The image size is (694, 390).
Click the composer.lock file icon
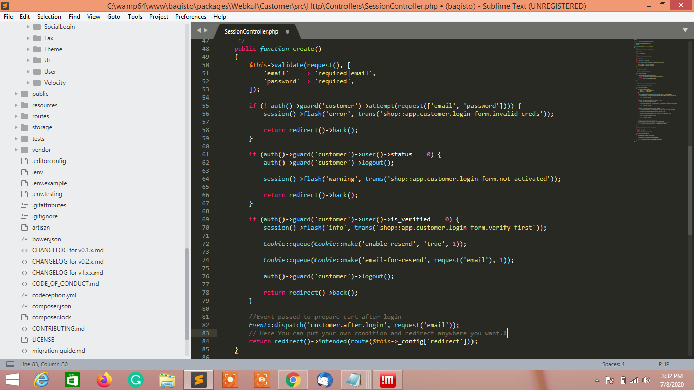pos(24,317)
